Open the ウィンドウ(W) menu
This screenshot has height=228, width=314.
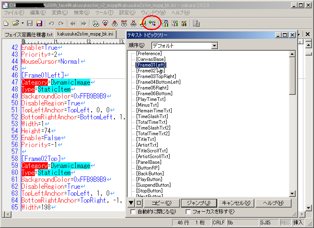pos(153,13)
